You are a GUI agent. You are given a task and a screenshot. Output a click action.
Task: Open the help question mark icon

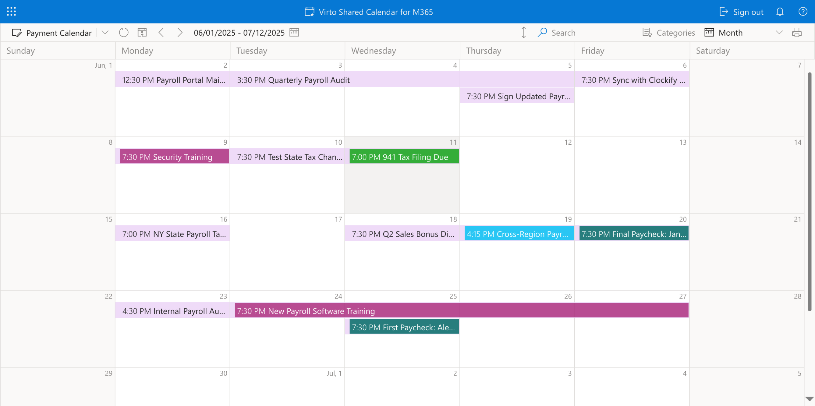pyautogui.click(x=803, y=12)
